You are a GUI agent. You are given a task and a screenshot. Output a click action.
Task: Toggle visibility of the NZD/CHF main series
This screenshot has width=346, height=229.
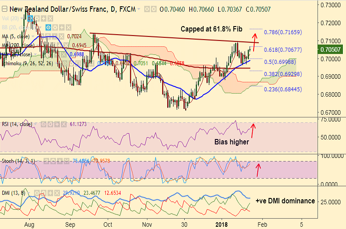(146, 9)
